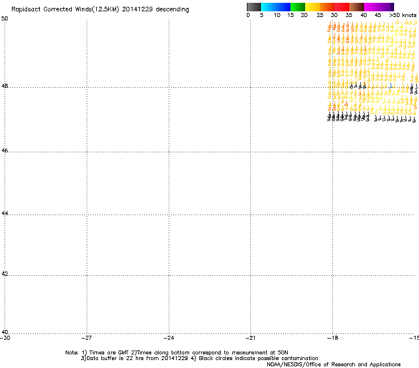
Task: Click the latitude label 48
Action: [x=5, y=86]
